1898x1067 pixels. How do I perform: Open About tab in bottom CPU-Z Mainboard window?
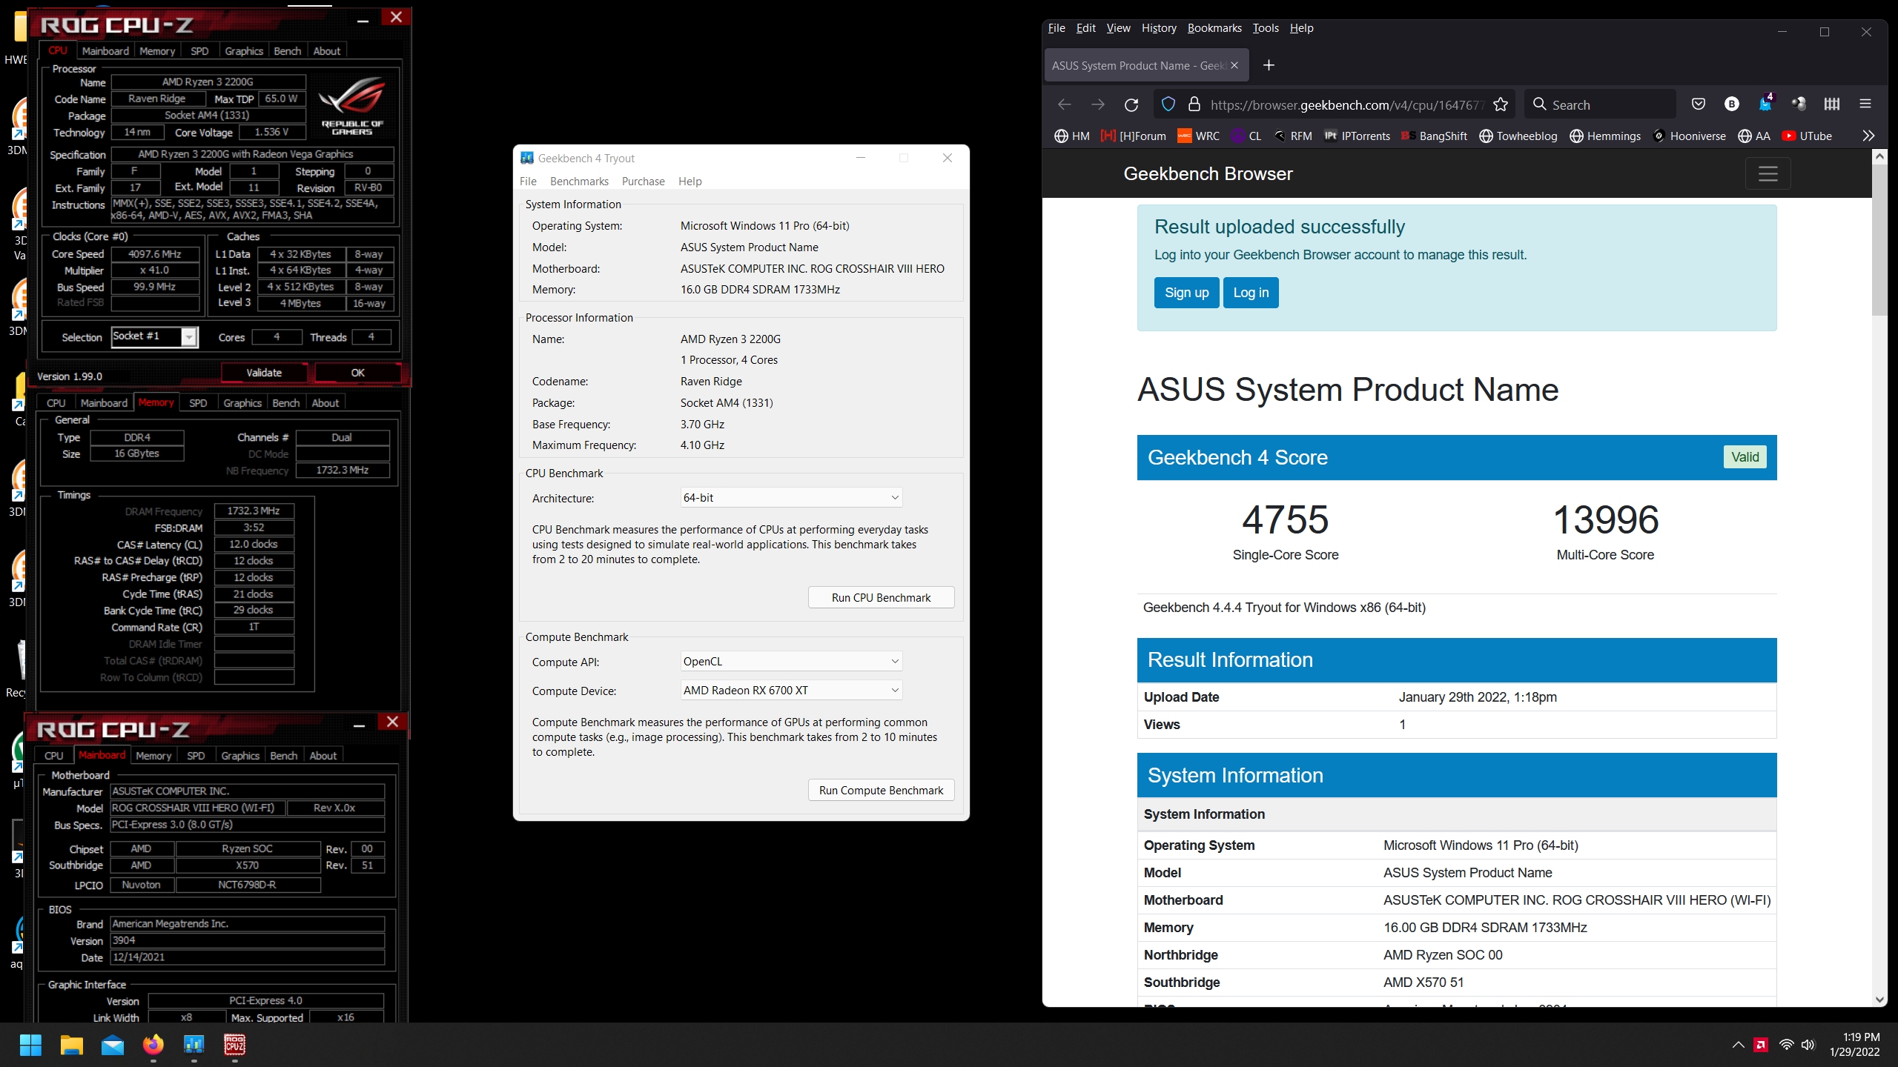coord(323,756)
